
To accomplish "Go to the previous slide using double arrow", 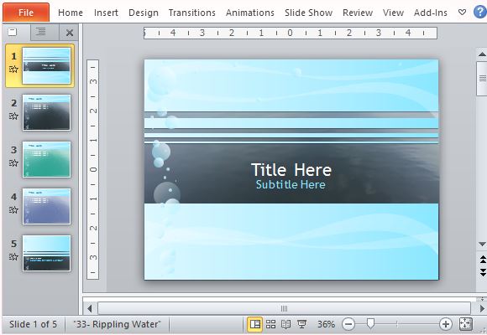I will click(x=482, y=259).
